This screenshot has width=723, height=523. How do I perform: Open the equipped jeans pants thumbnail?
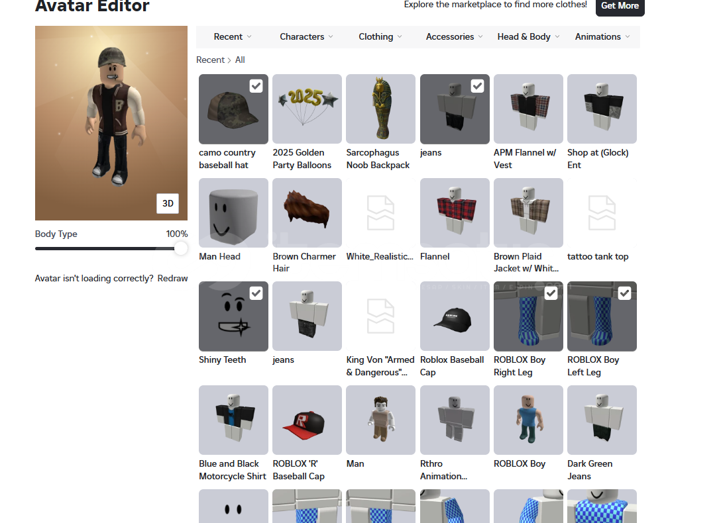click(455, 109)
